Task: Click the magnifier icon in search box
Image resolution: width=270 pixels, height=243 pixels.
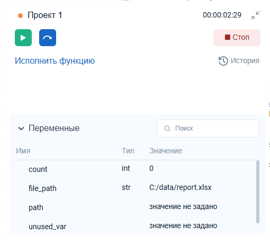Action: (167, 128)
